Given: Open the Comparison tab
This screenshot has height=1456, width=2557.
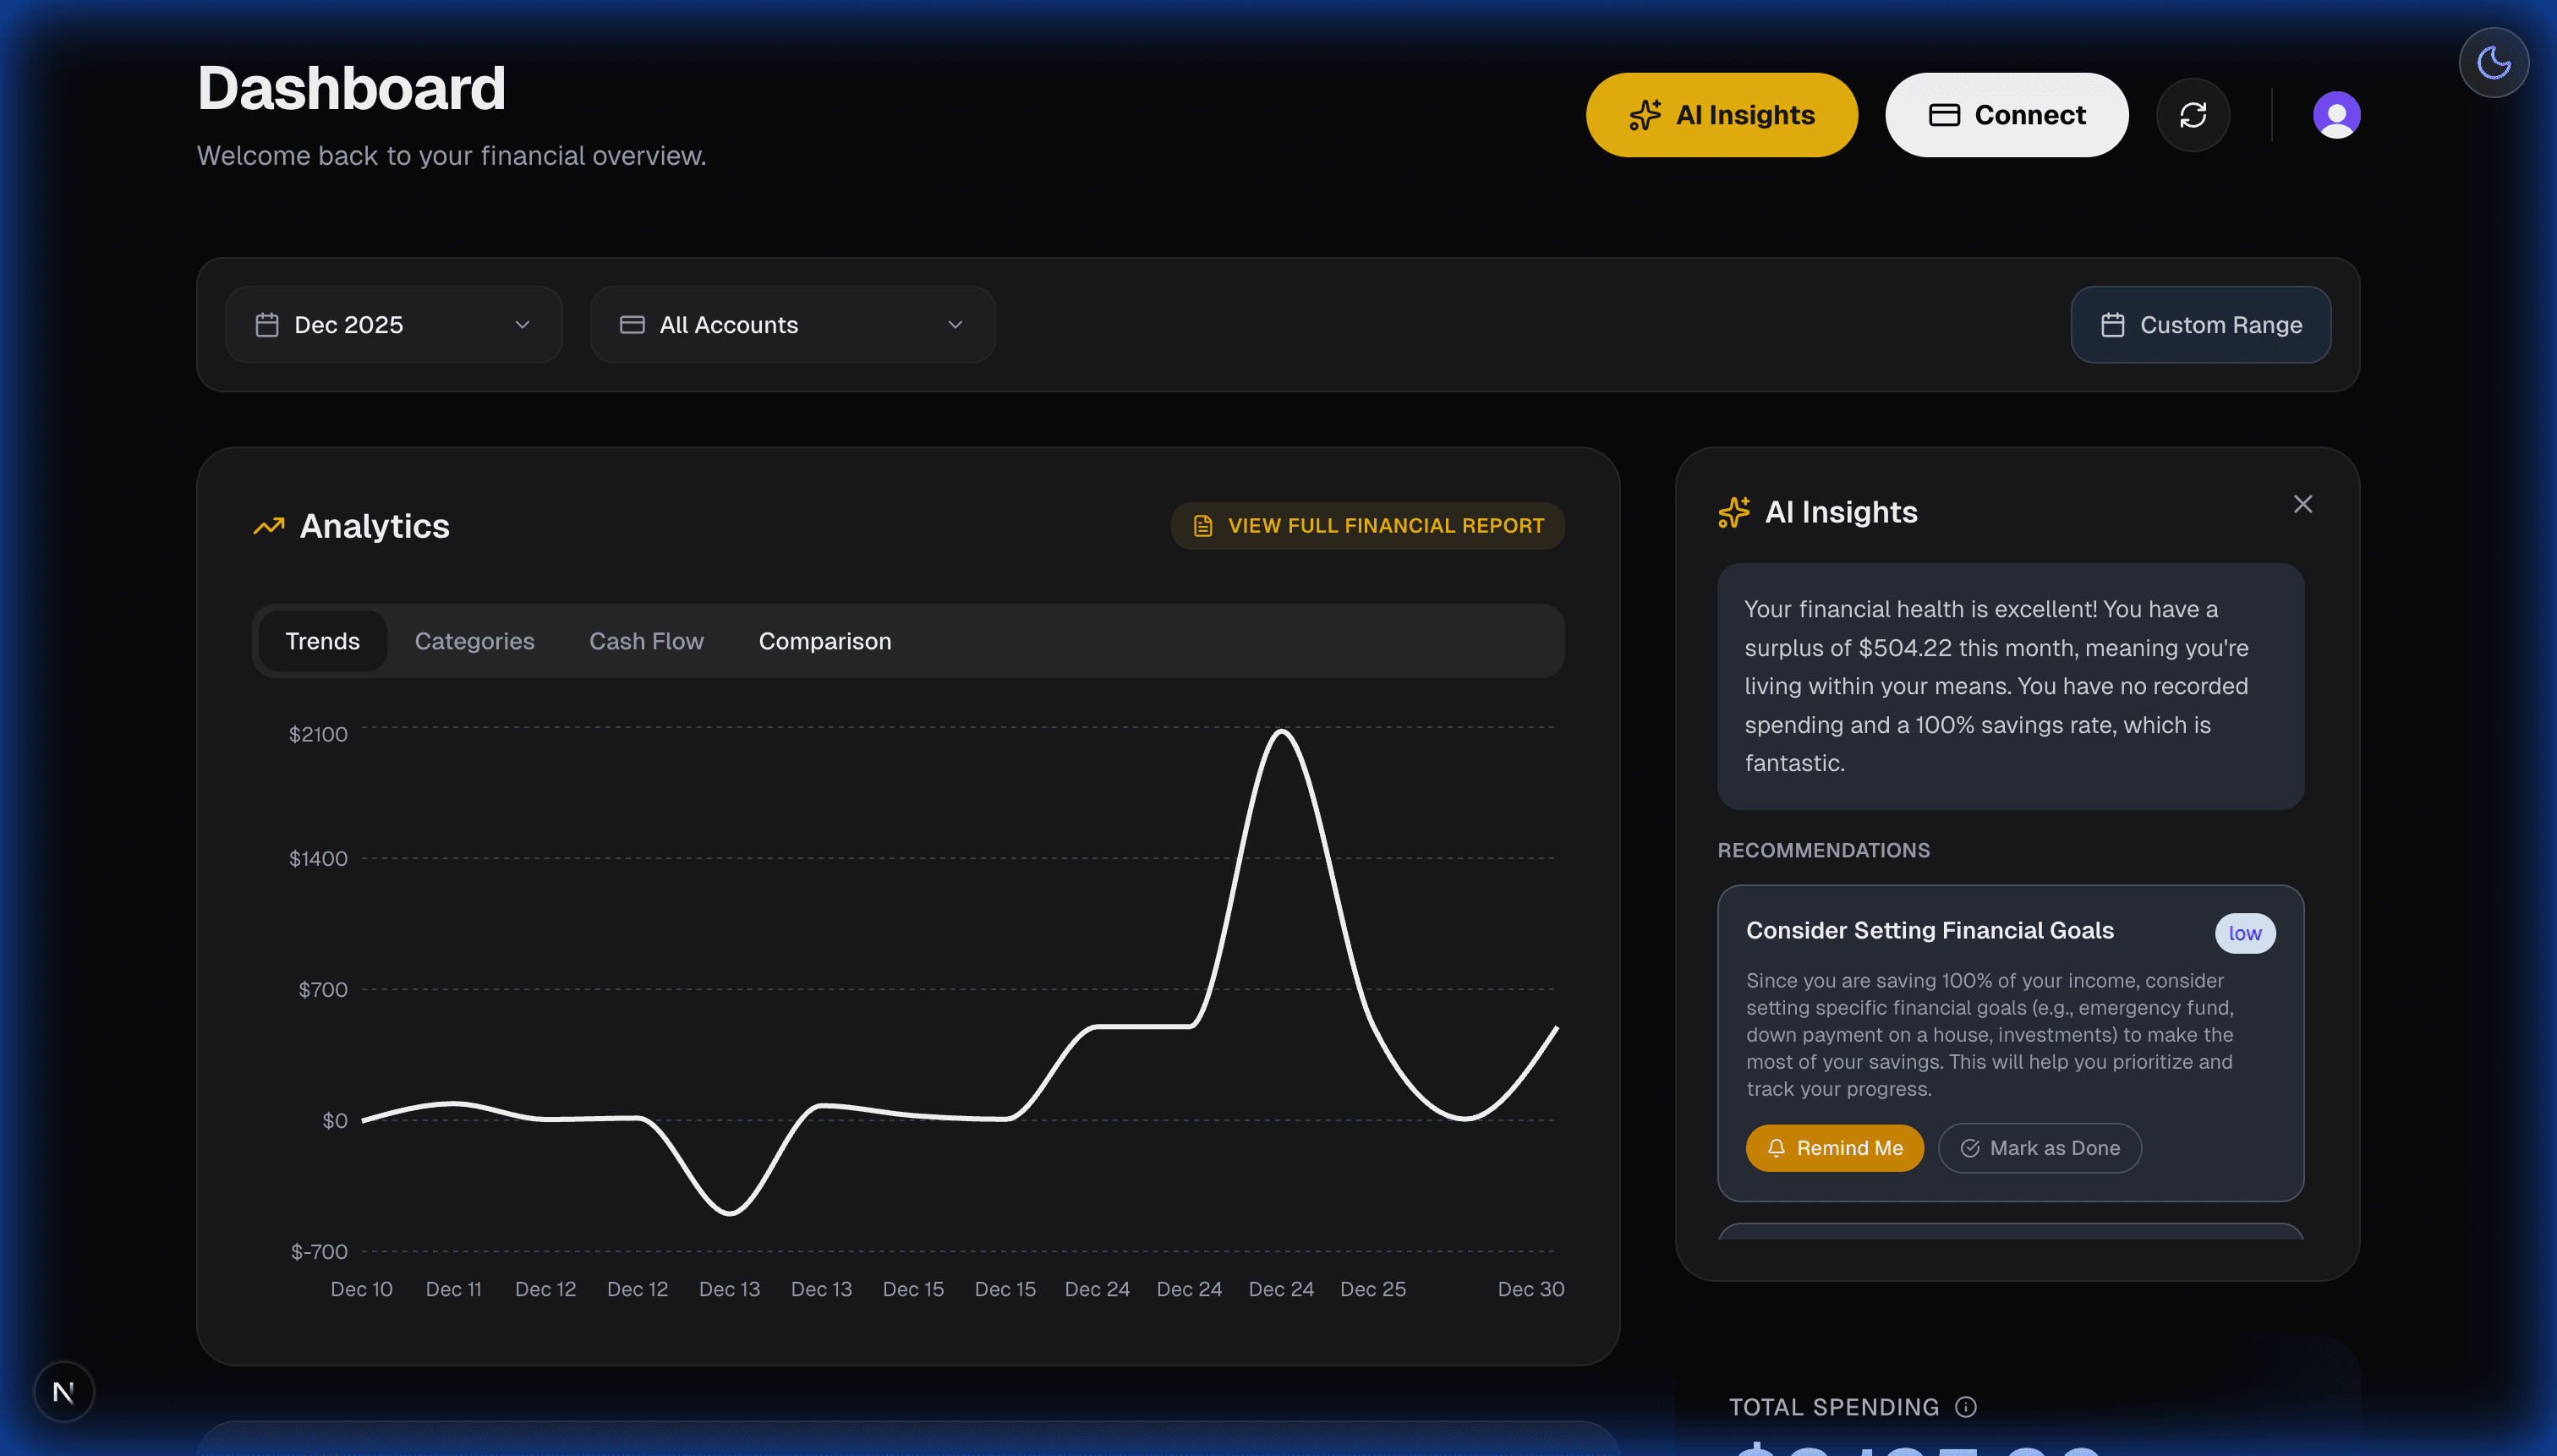Looking at the screenshot, I should 824,641.
